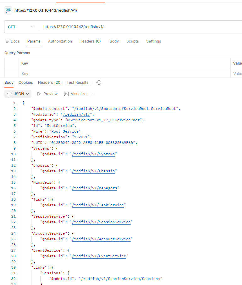This screenshot has height=285, width=242.
Task: View the Test Results tab
Action: pos(77,83)
